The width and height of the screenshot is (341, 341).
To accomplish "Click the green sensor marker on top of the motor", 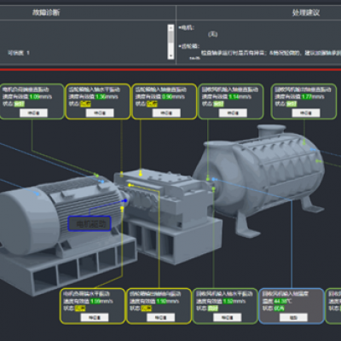I will [96, 175].
